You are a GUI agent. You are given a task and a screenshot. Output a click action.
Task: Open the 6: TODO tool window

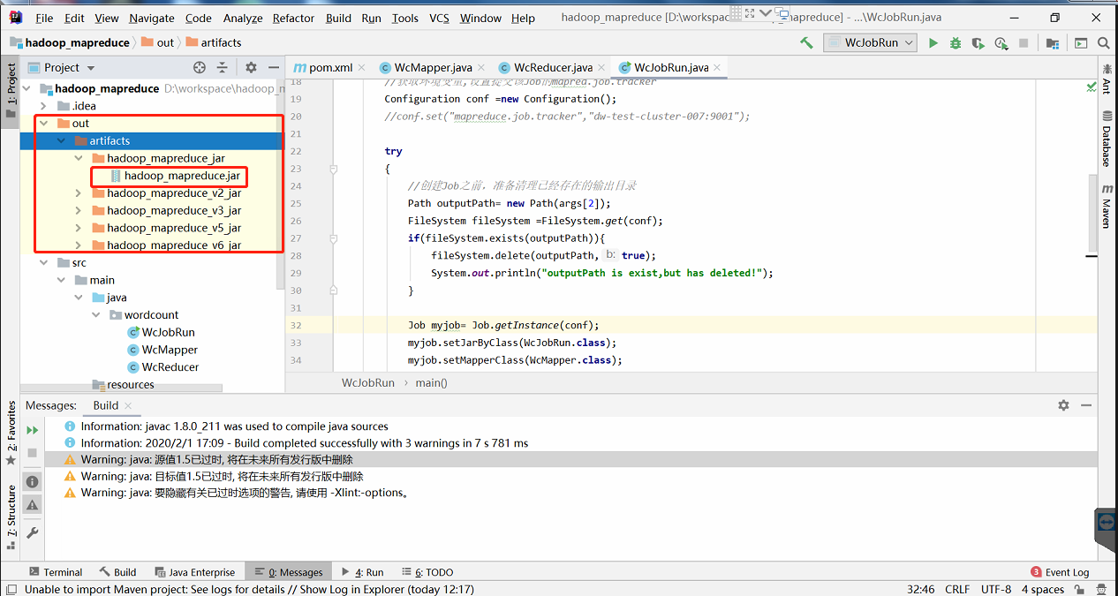tap(427, 572)
